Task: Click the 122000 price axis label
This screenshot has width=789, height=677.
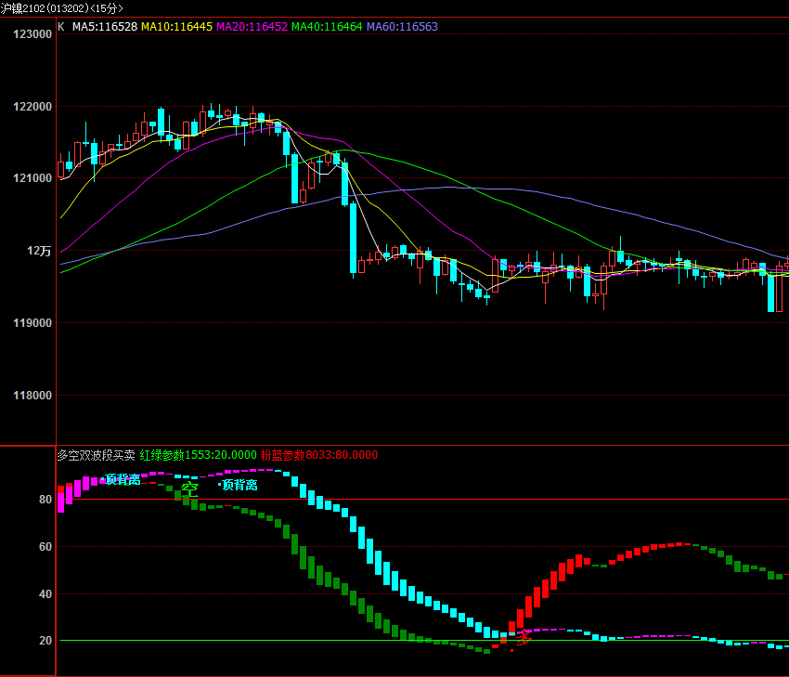Action: pos(32,107)
